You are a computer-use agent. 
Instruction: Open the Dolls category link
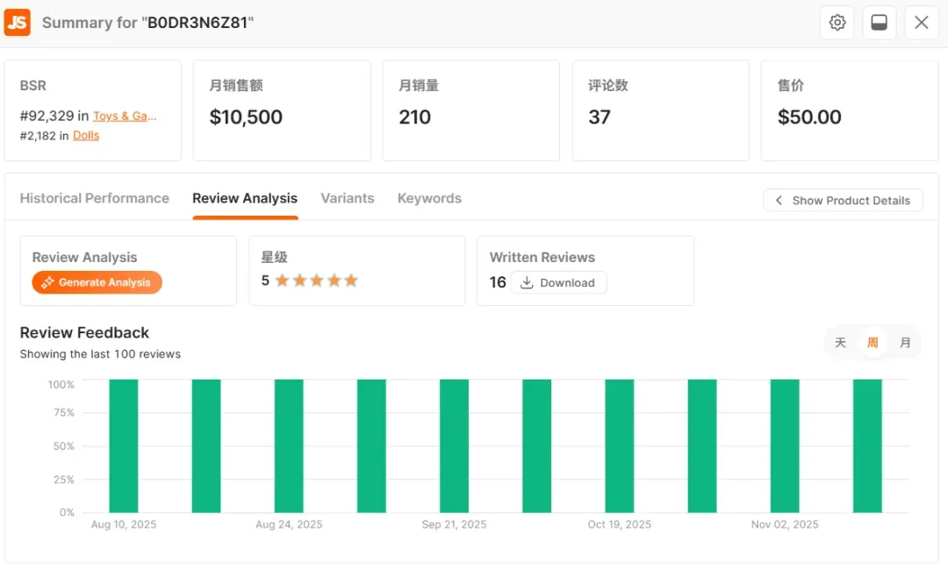[x=86, y=135]
